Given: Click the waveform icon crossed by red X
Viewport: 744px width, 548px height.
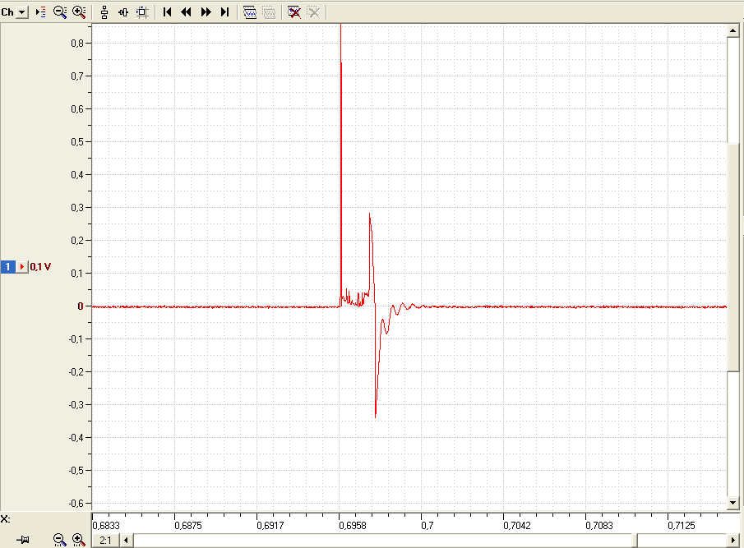Looking at the screenshot, I should 294,12.
